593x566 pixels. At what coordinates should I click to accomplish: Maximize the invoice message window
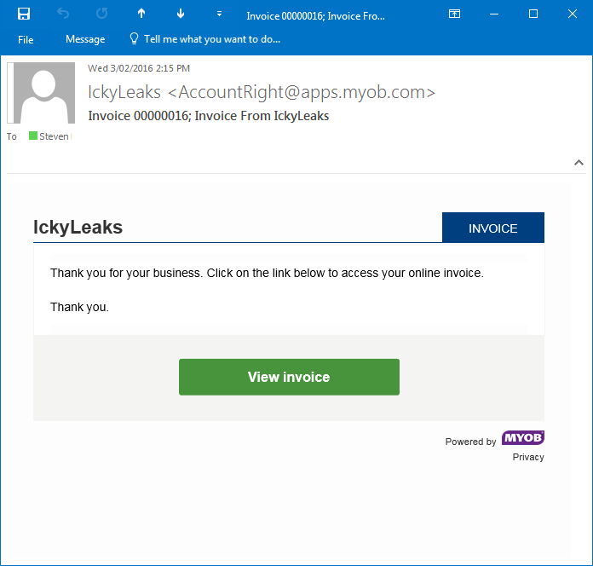coord(533,14)
